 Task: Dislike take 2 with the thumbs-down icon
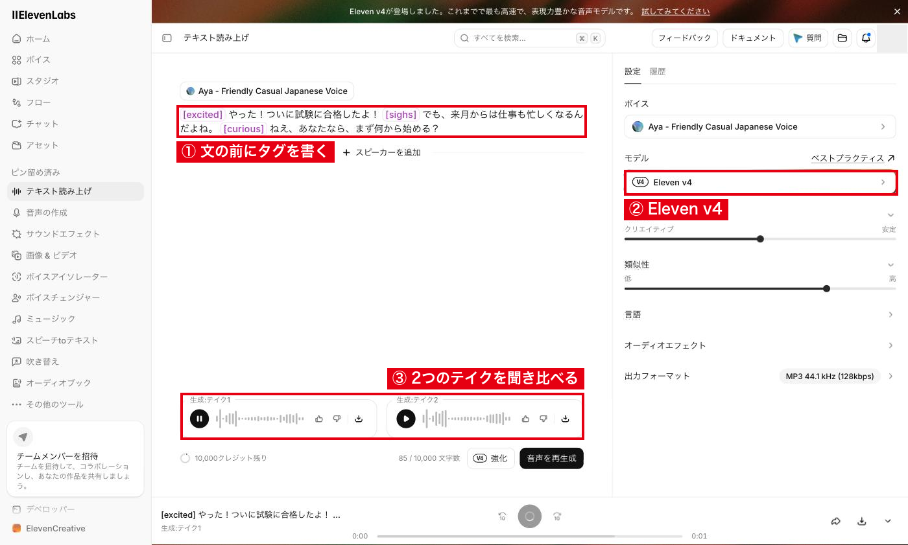click(x=544, y=419)
